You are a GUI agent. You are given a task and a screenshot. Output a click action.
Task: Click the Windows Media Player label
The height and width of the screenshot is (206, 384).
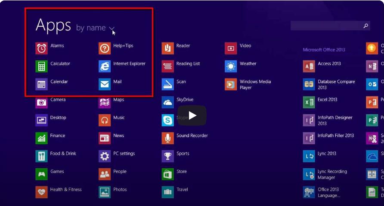(x=255, y=85)
